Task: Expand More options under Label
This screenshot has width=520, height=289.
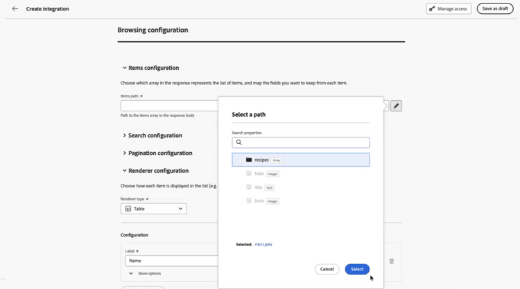Action: point(145,274)
